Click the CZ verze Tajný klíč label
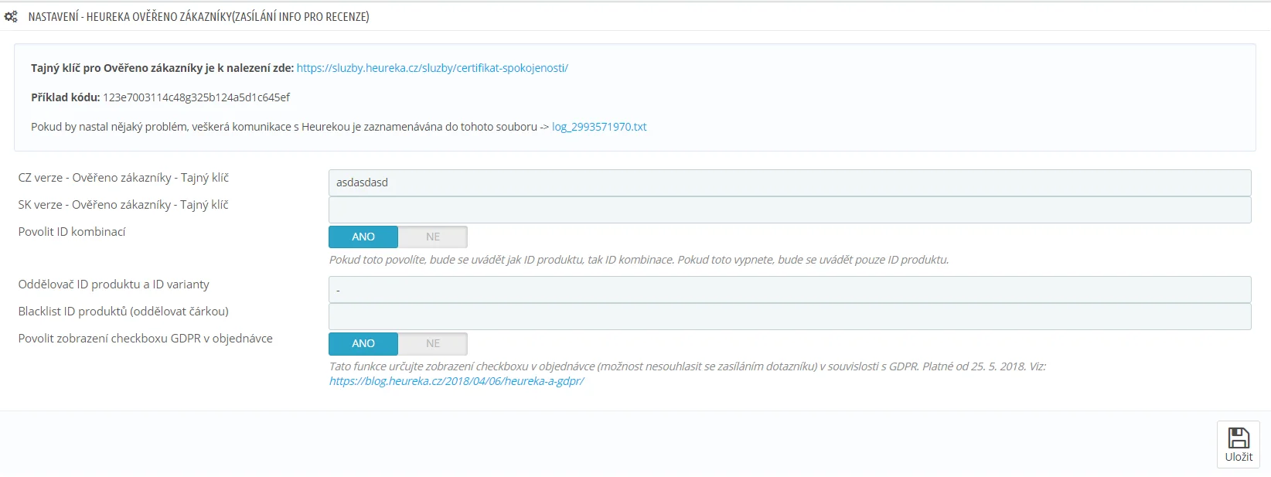This screenshot has width=1271, height=477. click(x=124, y=178)
